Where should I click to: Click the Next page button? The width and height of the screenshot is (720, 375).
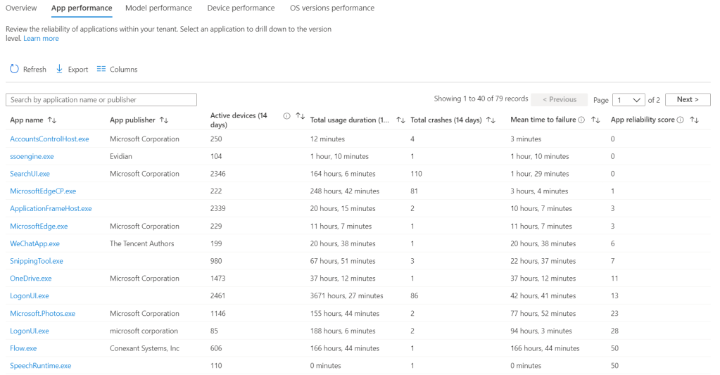(x=688, y=100)
